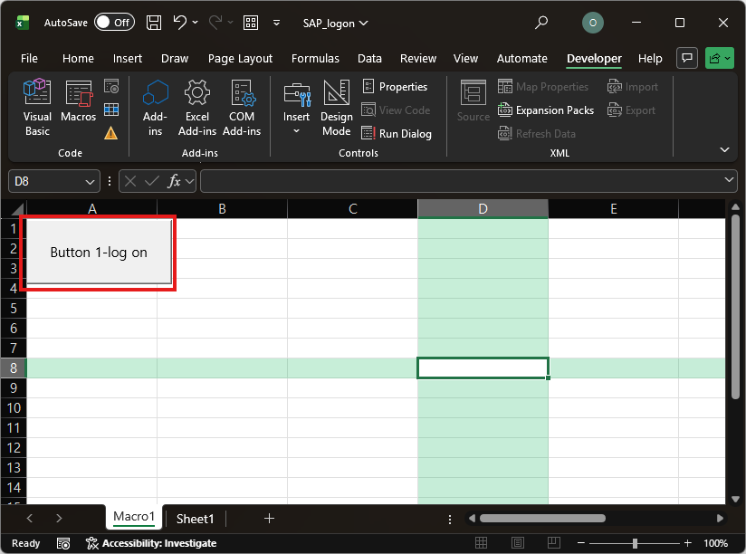The image size is (746, 554).
Task: Open the Excel Add-ins dialog
Action: 197,107
